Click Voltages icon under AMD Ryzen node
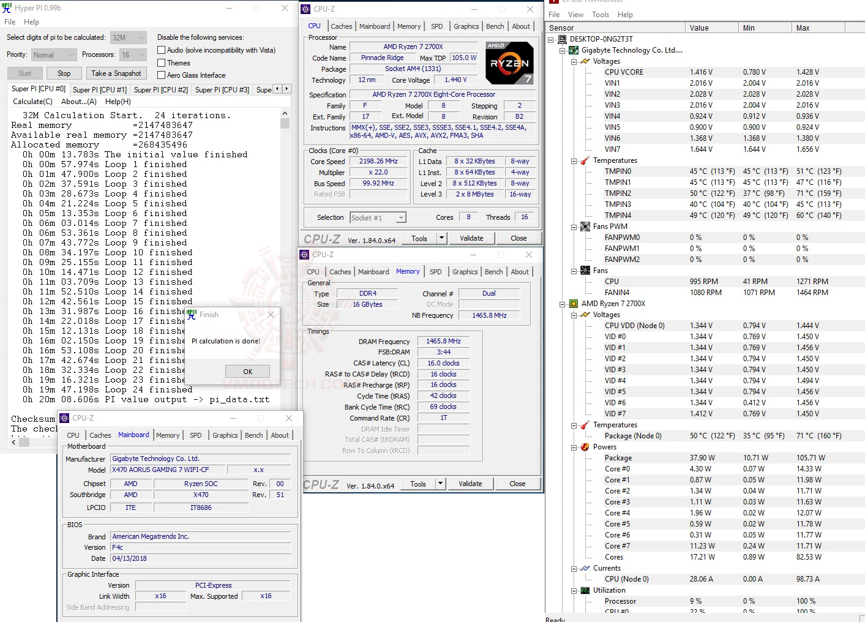Image resolution: width=865 pixels, height=622 pixels. coord(585,315)
